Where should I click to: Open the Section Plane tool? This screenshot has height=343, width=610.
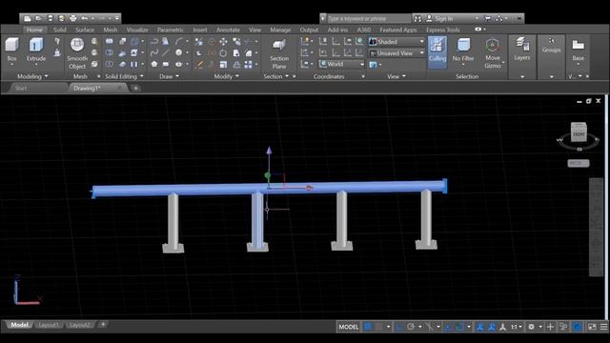[279, 53]
